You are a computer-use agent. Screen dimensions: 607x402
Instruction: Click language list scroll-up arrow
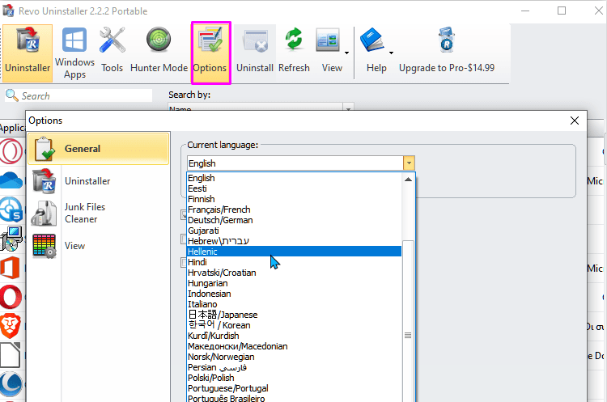[408, 179]
